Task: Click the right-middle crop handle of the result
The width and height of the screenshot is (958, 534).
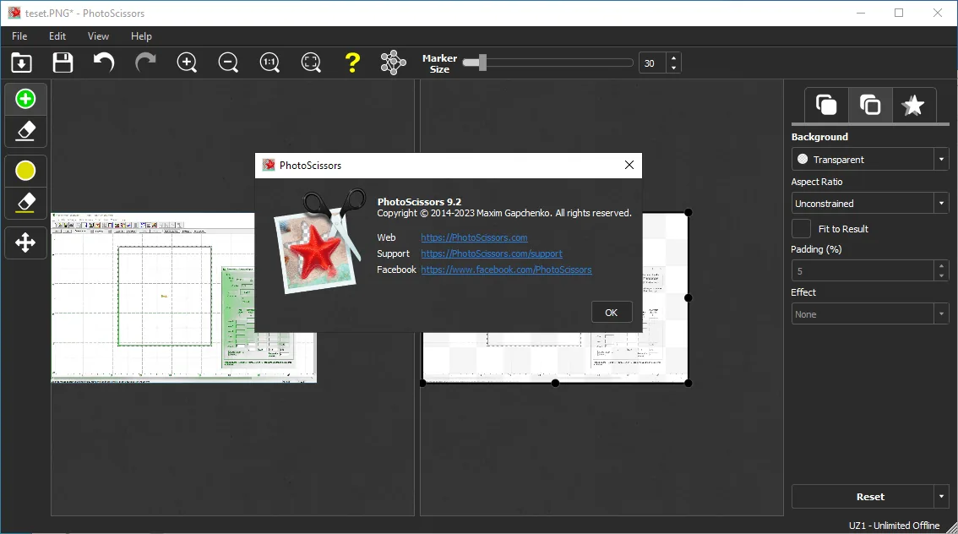Action: (689, 297)
